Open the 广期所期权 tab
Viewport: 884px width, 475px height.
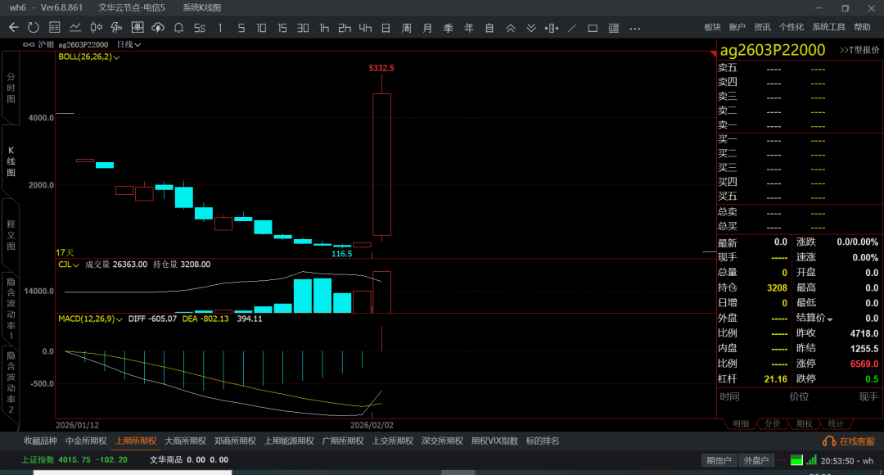pos(343,441)
